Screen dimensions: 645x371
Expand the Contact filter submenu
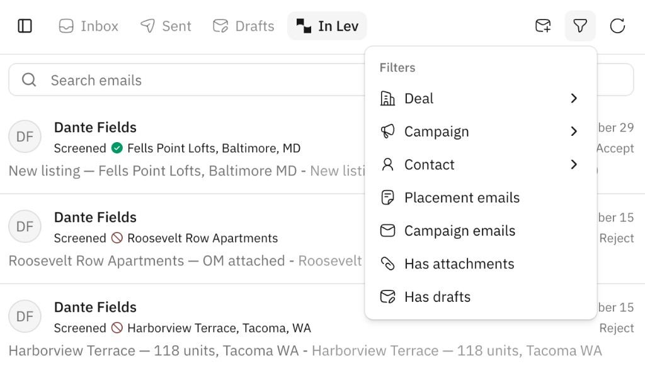tap(481, 164)
